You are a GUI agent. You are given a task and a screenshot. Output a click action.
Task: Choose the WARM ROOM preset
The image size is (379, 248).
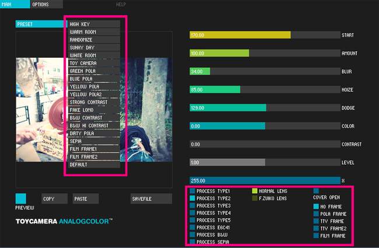pos(94,32)
